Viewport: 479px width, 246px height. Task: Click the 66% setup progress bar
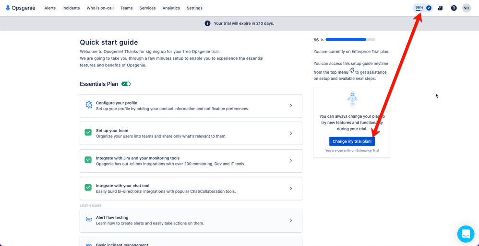point(350,40)
